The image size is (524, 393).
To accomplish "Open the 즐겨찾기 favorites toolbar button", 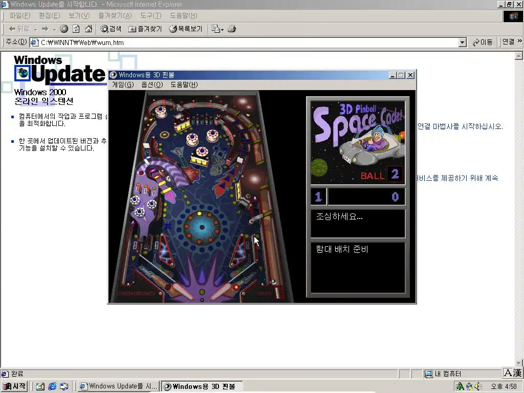I will 145,29.
